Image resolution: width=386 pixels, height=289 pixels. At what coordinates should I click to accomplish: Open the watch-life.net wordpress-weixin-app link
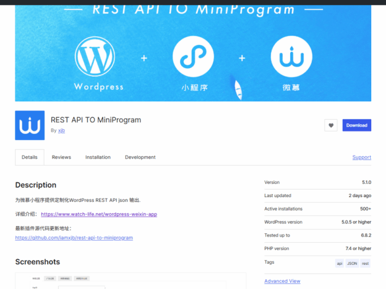(x=99, y=214)
